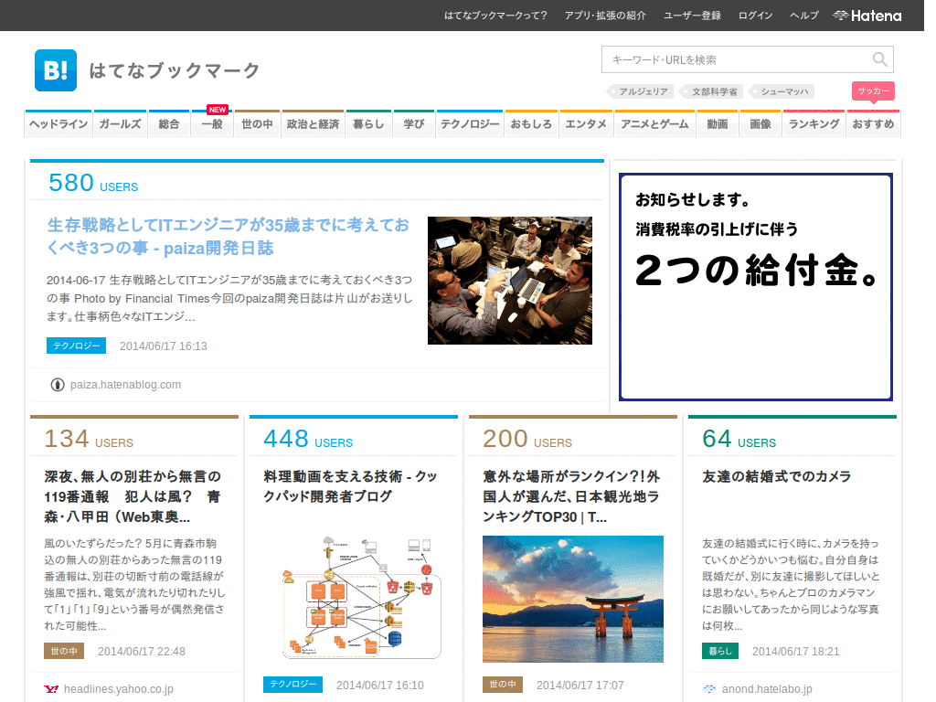Select the シューマッハ keyword tag

click(782, 91)
